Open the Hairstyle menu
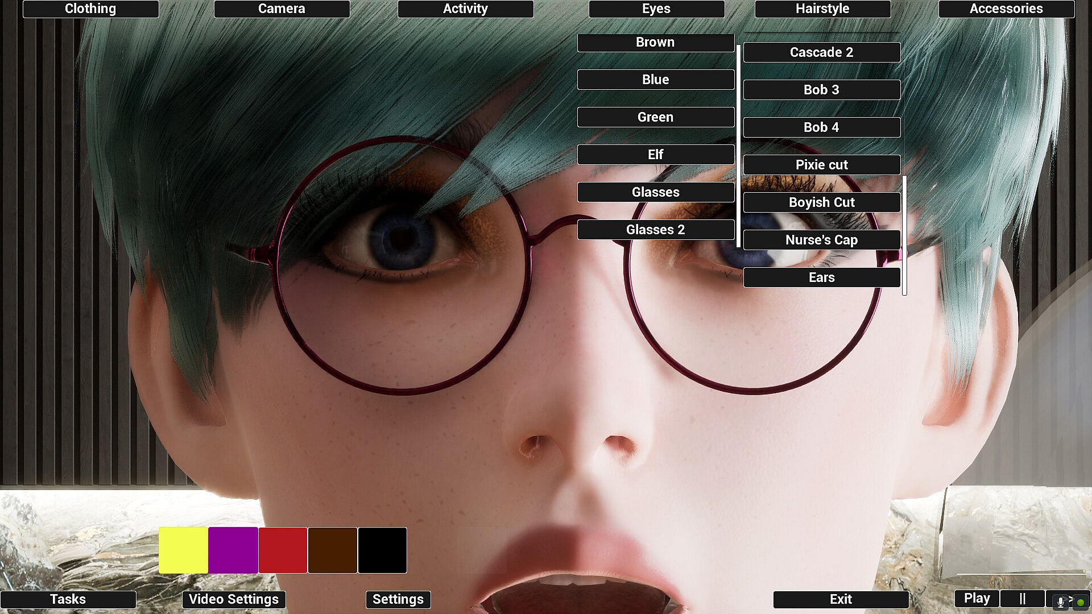The width and height of the screenshot is (1092, 614). 822,9
